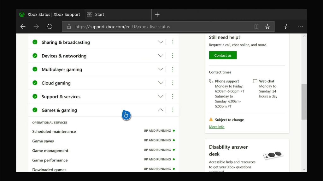Collapse the Games & gaming section

coord(161,110)
